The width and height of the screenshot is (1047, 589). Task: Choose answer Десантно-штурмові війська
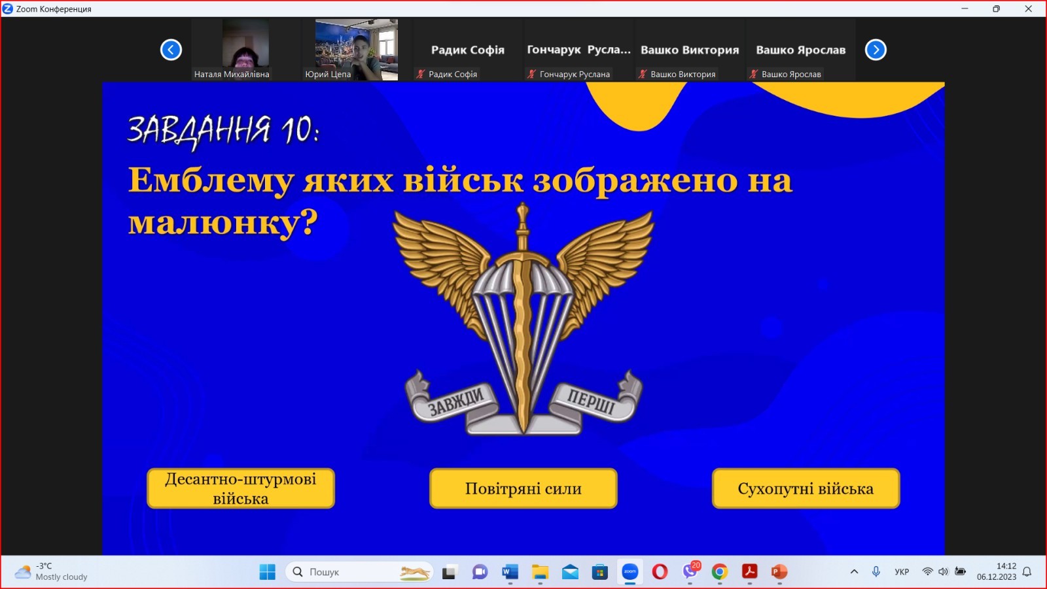[x=241, y=488]
